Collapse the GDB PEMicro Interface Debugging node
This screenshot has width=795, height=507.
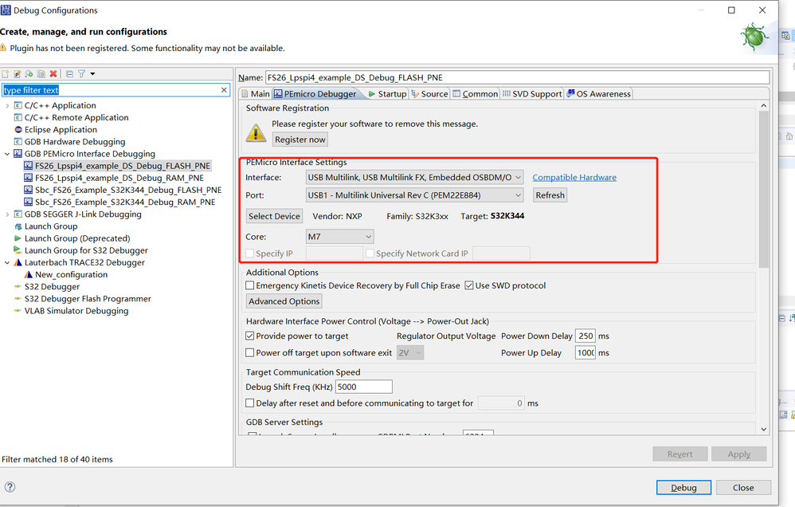pos(7,154)
